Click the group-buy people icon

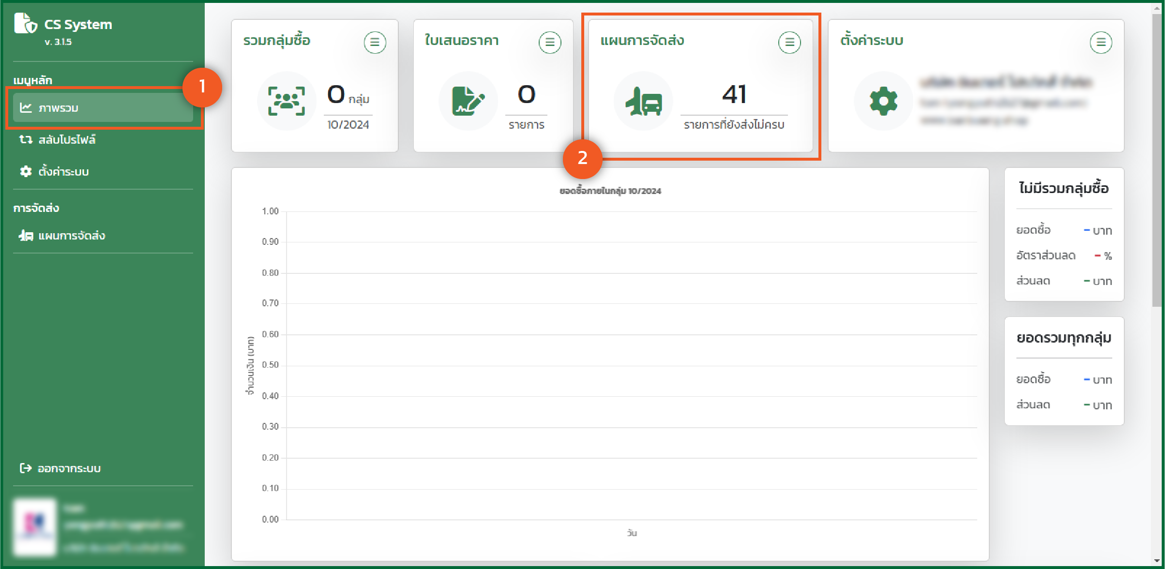pos(287,101)
